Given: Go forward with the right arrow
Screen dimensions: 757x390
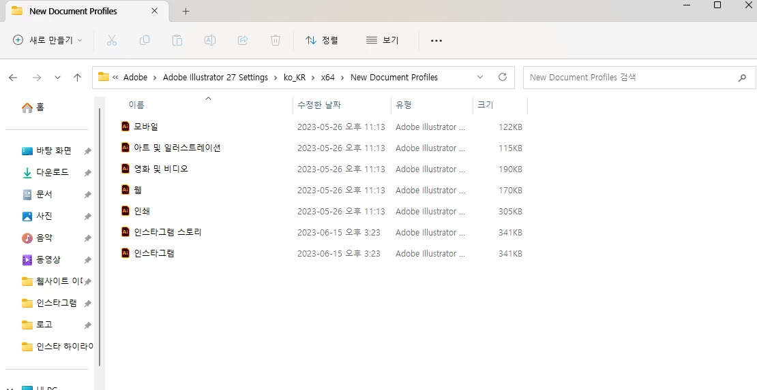Looking at the screenshot, I should [x=37, y=77].
